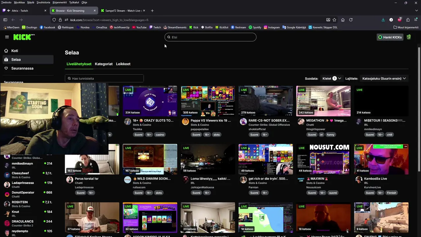This screenshot has width=421, height=237.
Task: Open the Spotify bookmark
Action: pyautogui.click(x=255, y=27)
